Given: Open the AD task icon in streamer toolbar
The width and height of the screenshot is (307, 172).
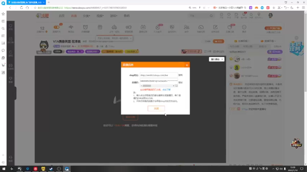Looking at the screenshot, I should [x=143, y=27].
